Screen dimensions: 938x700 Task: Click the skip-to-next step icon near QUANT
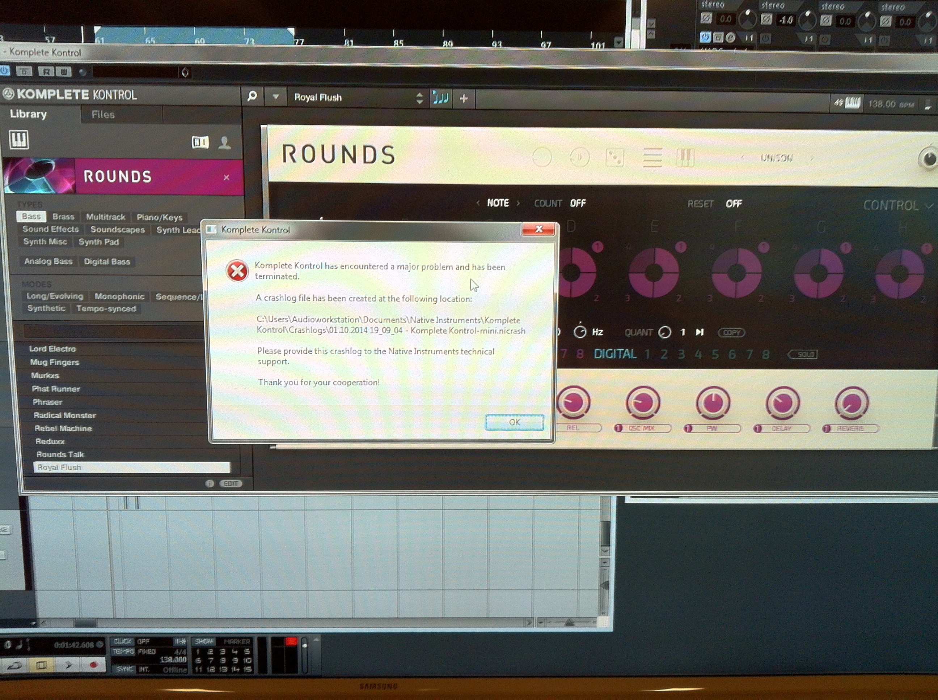coord(700,332)
